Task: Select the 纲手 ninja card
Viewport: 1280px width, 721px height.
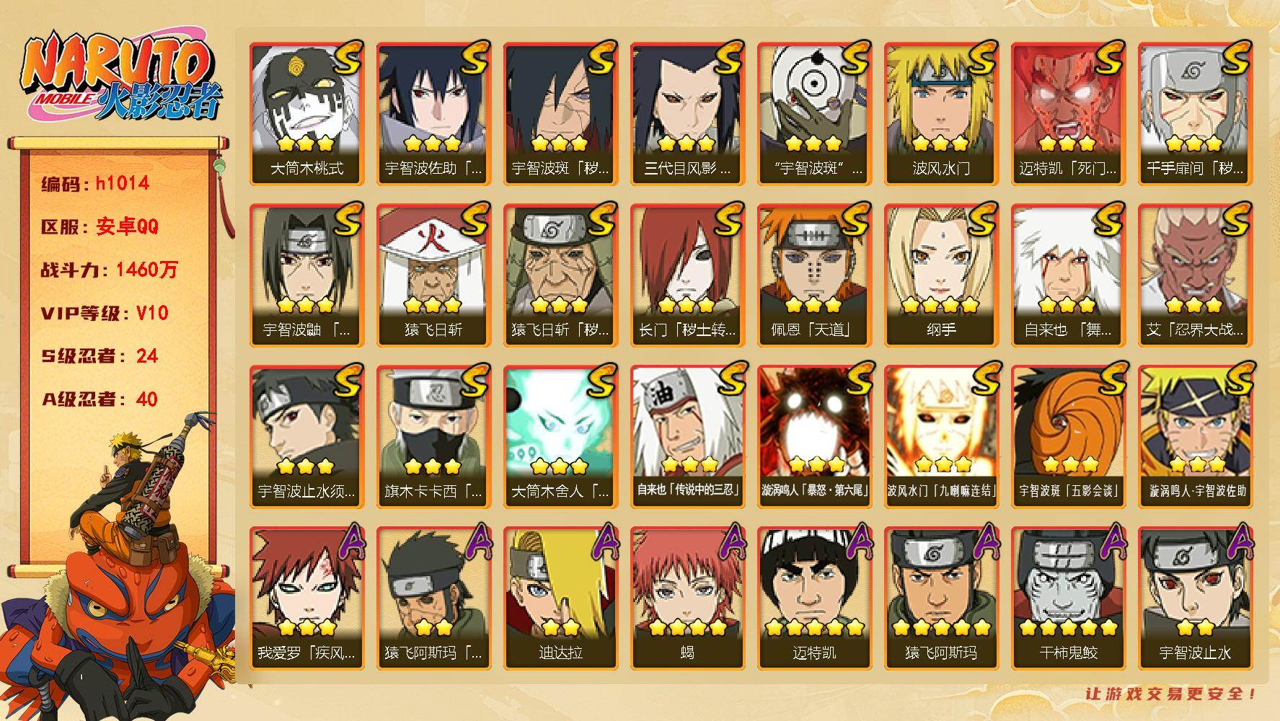Action: point(941,275)
